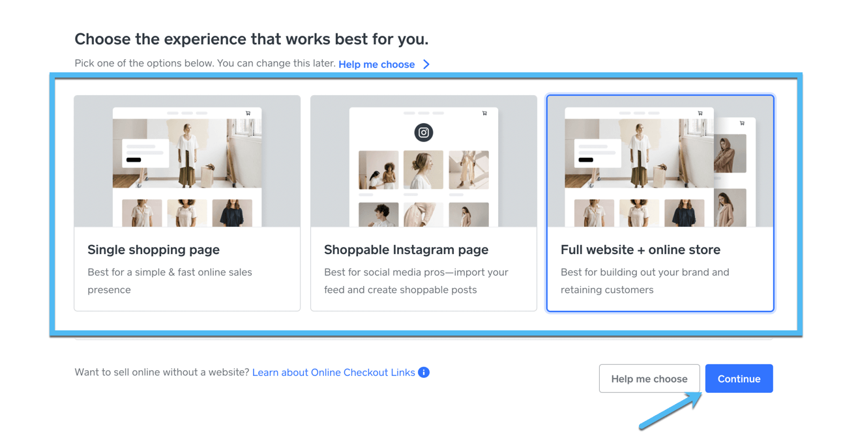Click hooded model photo in Full website preview
The image size is (843, 447).
(730, 154)
